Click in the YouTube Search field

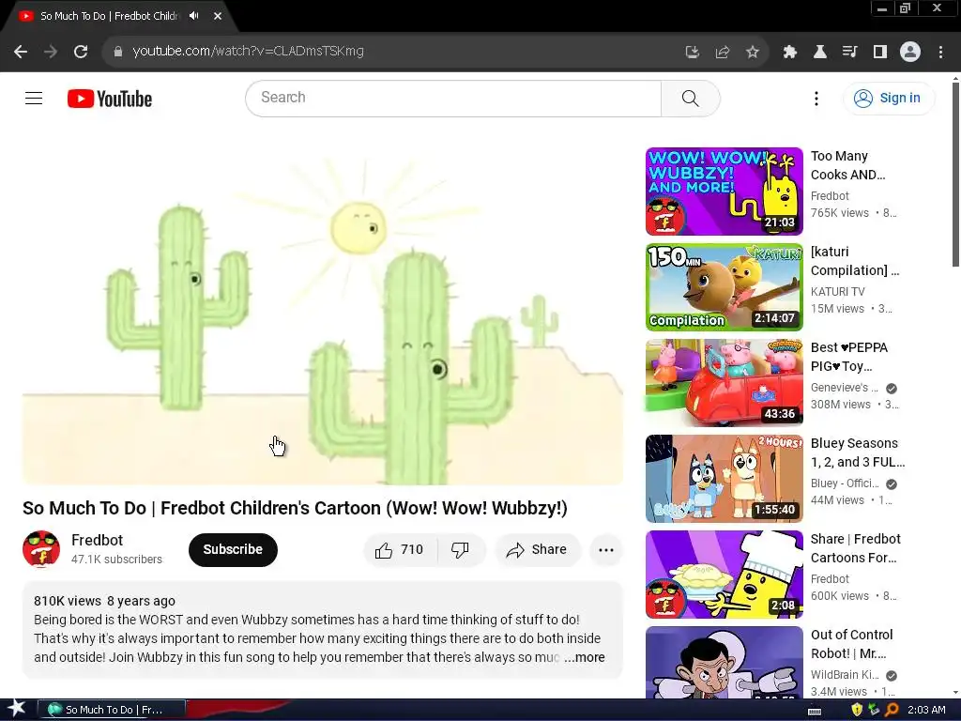pyautogui.click(x=453, y=98)
